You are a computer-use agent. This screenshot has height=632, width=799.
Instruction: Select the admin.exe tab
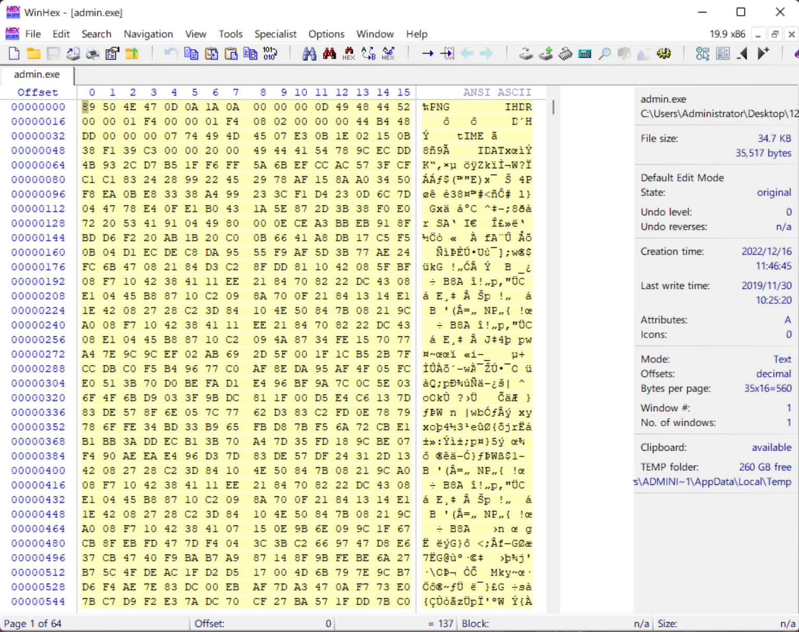point(37,74)
